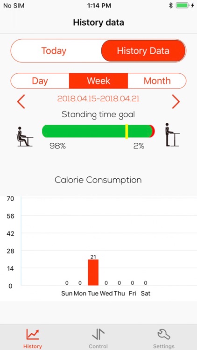
Task: Tap the Wed label on chart axis
Action: pyautogui.click(x=106, y=294)
